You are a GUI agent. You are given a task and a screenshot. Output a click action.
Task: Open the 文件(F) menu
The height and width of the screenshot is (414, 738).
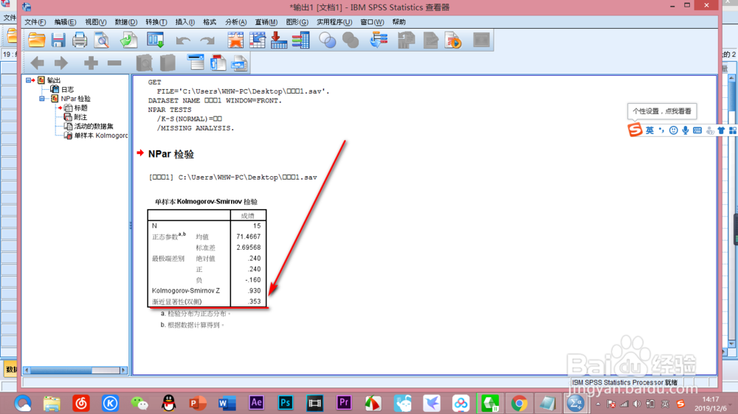pos(35,22)
